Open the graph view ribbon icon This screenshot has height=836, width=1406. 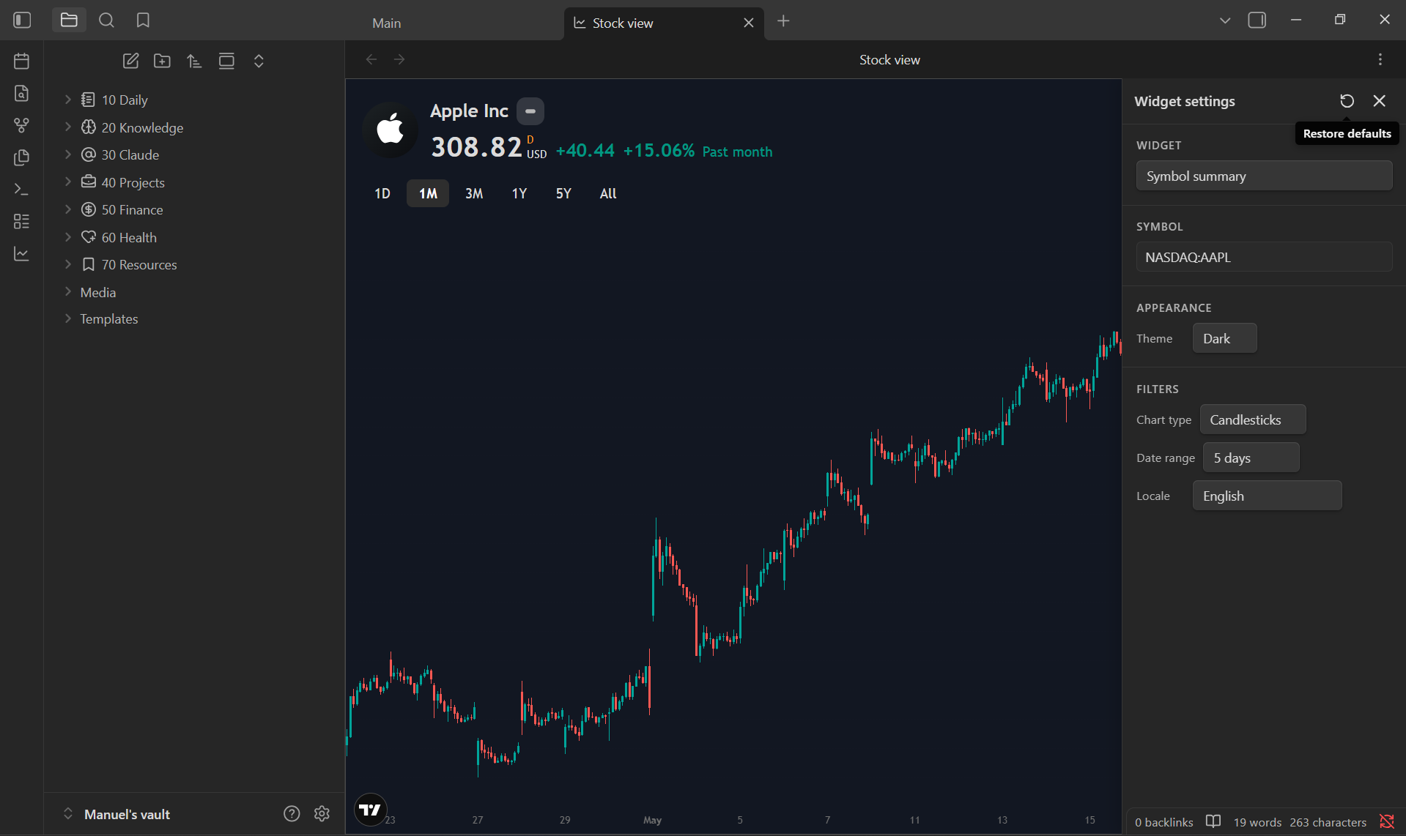click(22, 125)
